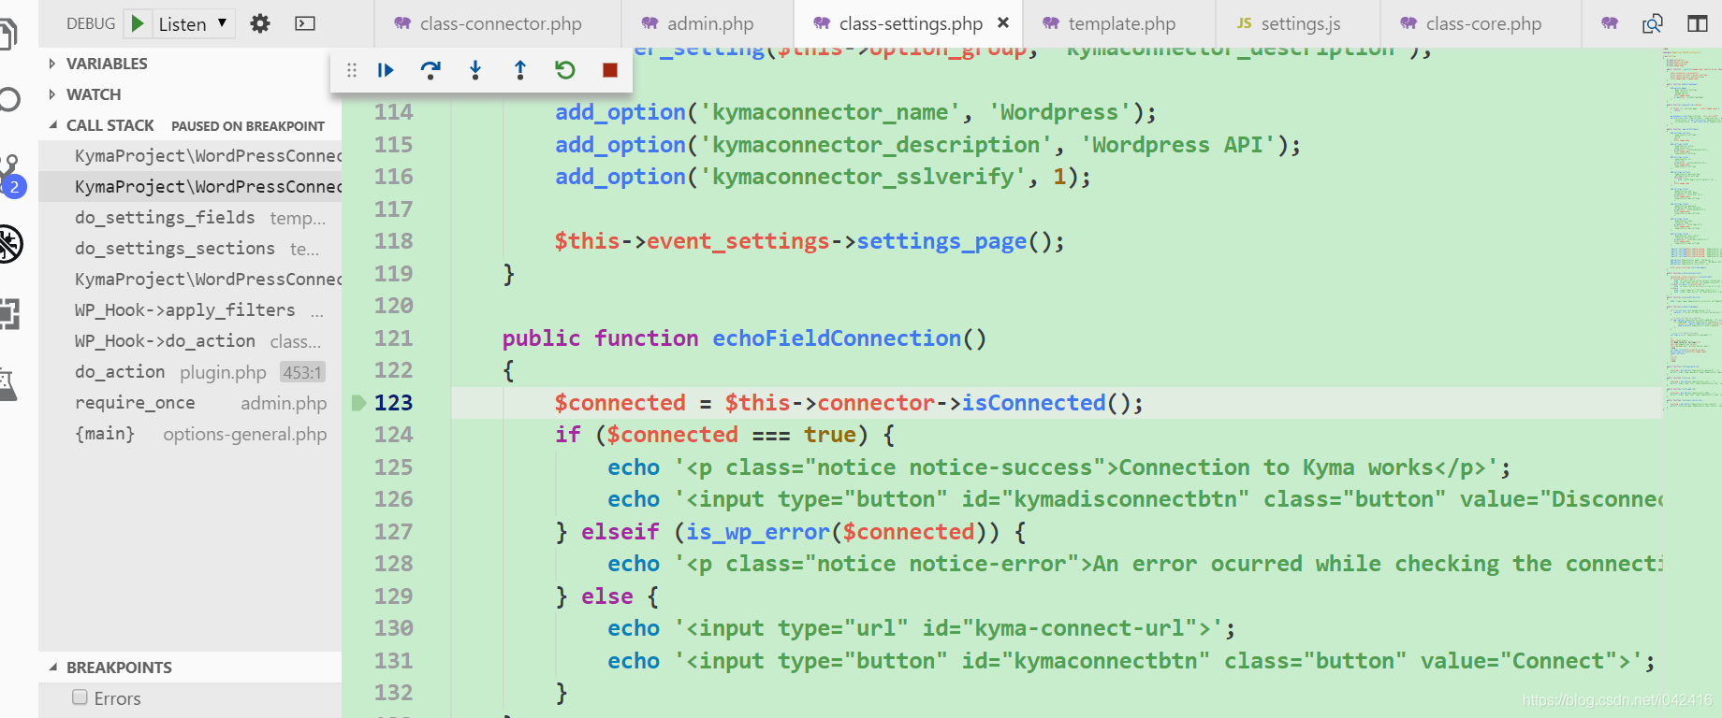
Task: Select the {main} options-general.php stack frame
Action: [x=190, y=434]
